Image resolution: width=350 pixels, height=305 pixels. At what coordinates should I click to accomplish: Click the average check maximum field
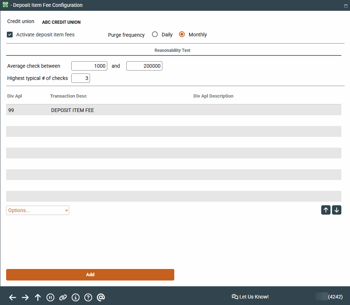(144, 66)
